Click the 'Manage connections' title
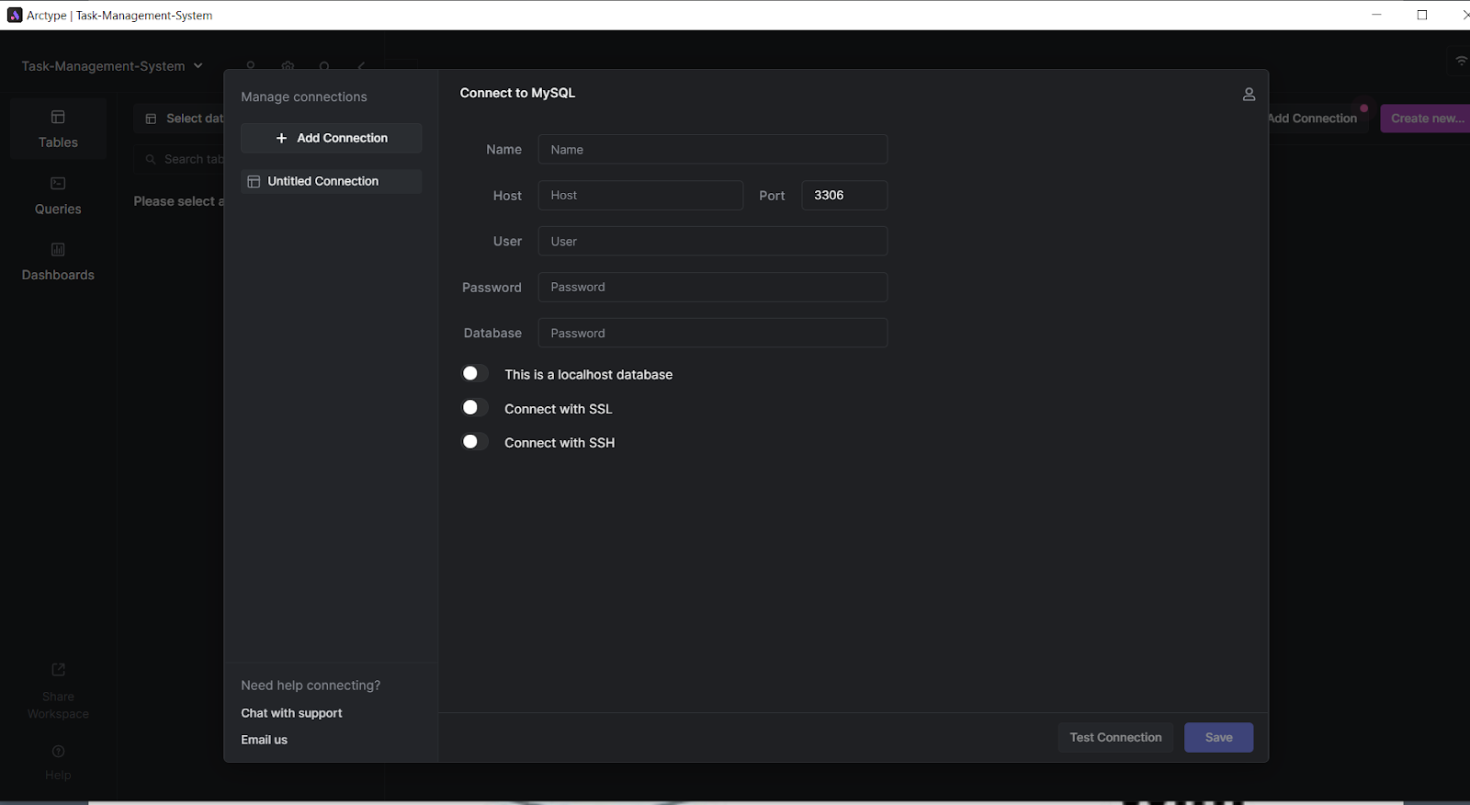 (x=304, y=96)
